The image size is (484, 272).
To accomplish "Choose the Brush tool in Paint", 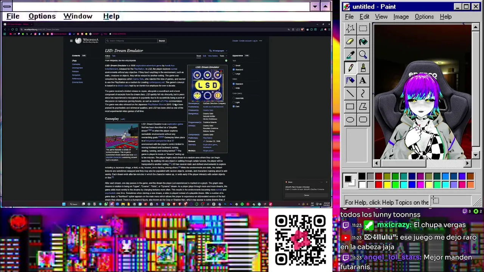I will click(x=363, y=68).
